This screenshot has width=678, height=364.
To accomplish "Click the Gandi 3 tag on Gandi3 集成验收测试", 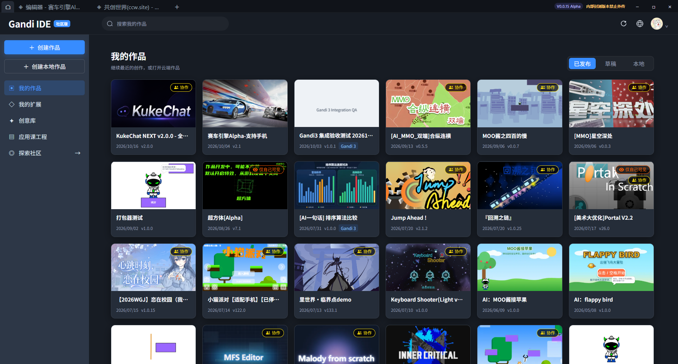I will coord(348,146).
